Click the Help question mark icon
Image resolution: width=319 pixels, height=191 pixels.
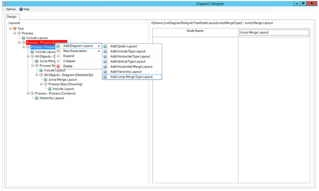coord(21,9)
